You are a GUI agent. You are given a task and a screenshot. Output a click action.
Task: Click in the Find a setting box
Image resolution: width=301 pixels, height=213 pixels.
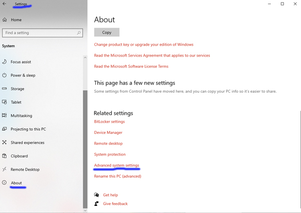(43, 33)
